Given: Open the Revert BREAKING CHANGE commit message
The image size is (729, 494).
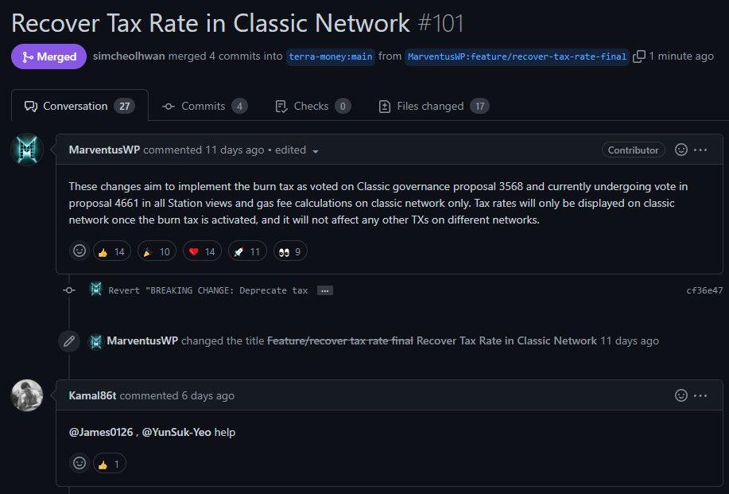Looking at the screenshot, I should click(207, 290).
